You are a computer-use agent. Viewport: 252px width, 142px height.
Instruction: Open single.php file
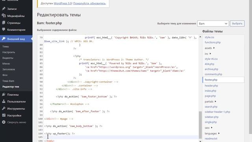[211, 122]
